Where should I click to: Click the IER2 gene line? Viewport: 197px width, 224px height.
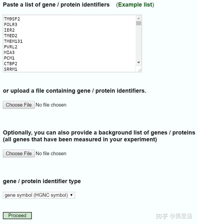point(10,30)
